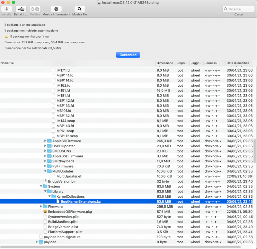Screen dimensions: 257x249
Task: Collapse the MultiUpdater folder
Action: pyautogui.click(x=45, y=171)
